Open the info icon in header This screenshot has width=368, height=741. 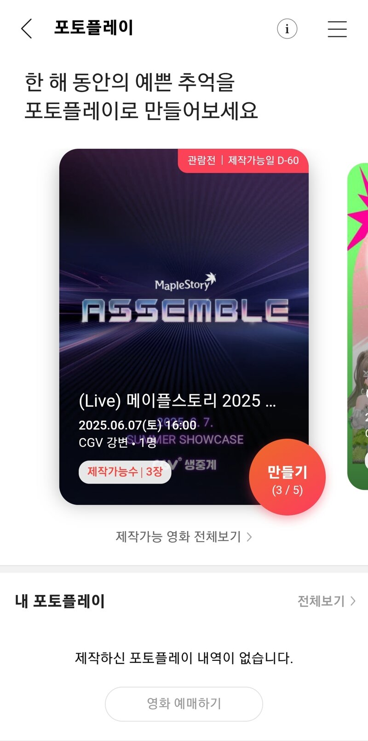287,29
